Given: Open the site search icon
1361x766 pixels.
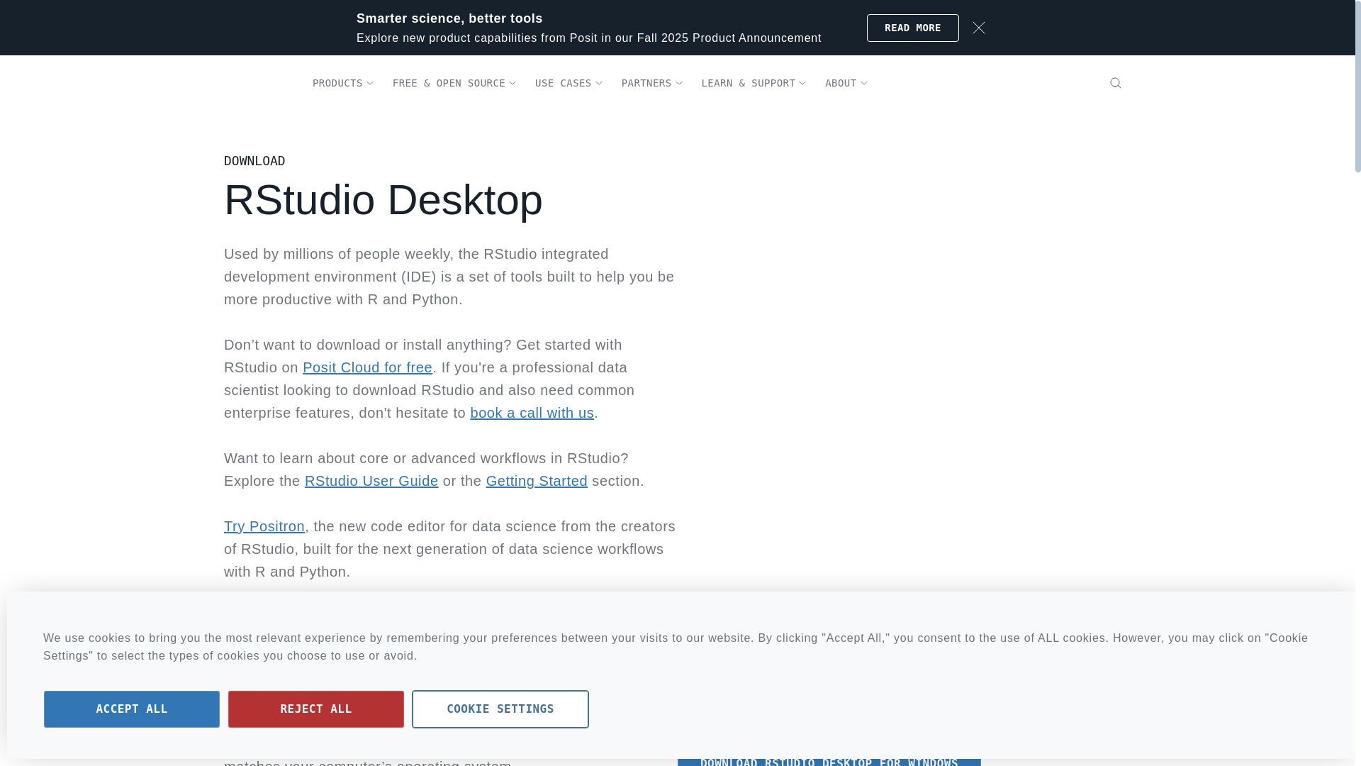Looking at the screenshot, I should tap(1115, 83).
